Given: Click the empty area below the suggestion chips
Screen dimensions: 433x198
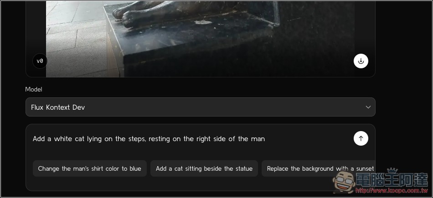Looking at the screenshot, I should click(201, 183).
